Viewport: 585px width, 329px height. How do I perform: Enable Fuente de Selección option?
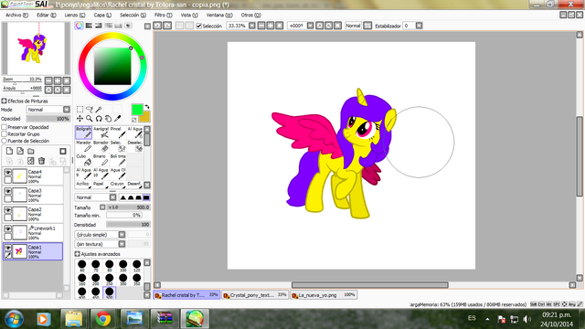click(x=5, y=141)
